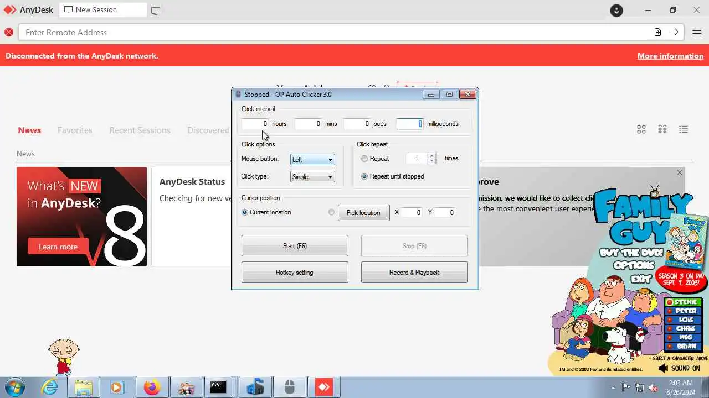Click Exit in Family Guy widget

(x=641, y=280)
